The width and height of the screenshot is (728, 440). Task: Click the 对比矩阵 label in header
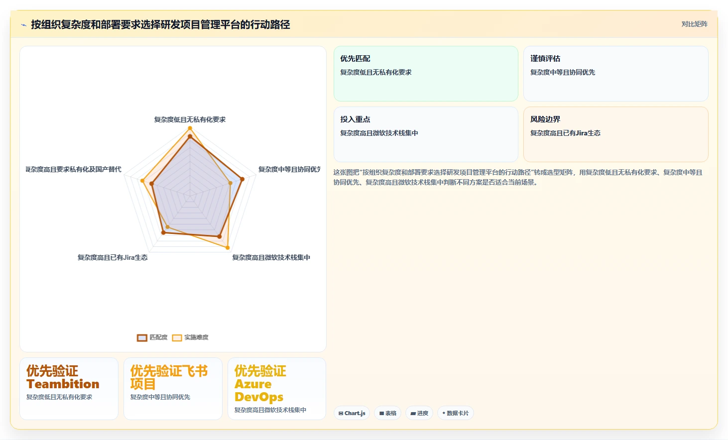pyautogui.click(x=694, y=24)
